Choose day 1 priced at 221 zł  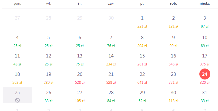142,22
